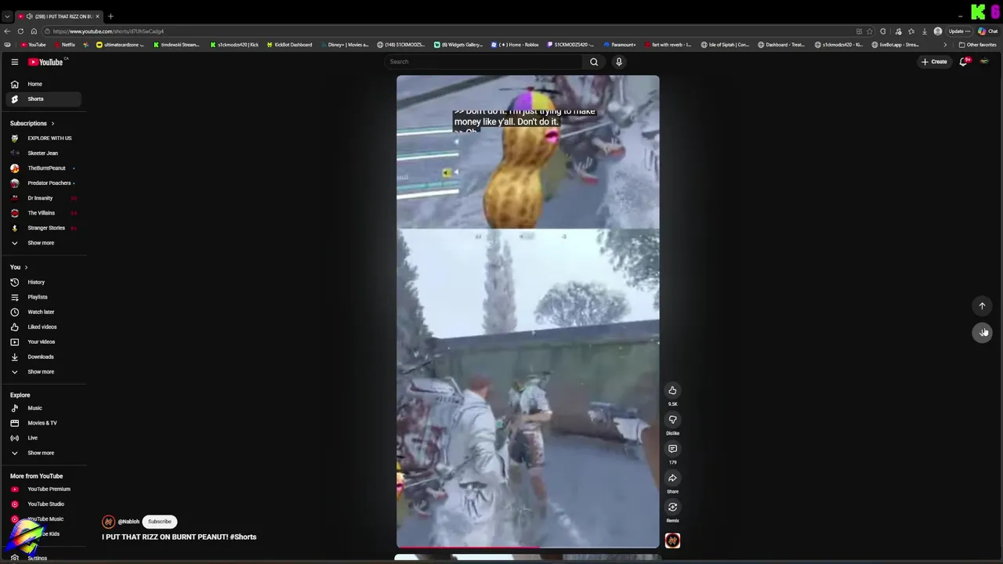
Task: Open the browser Update menu button
Action: 959,31
